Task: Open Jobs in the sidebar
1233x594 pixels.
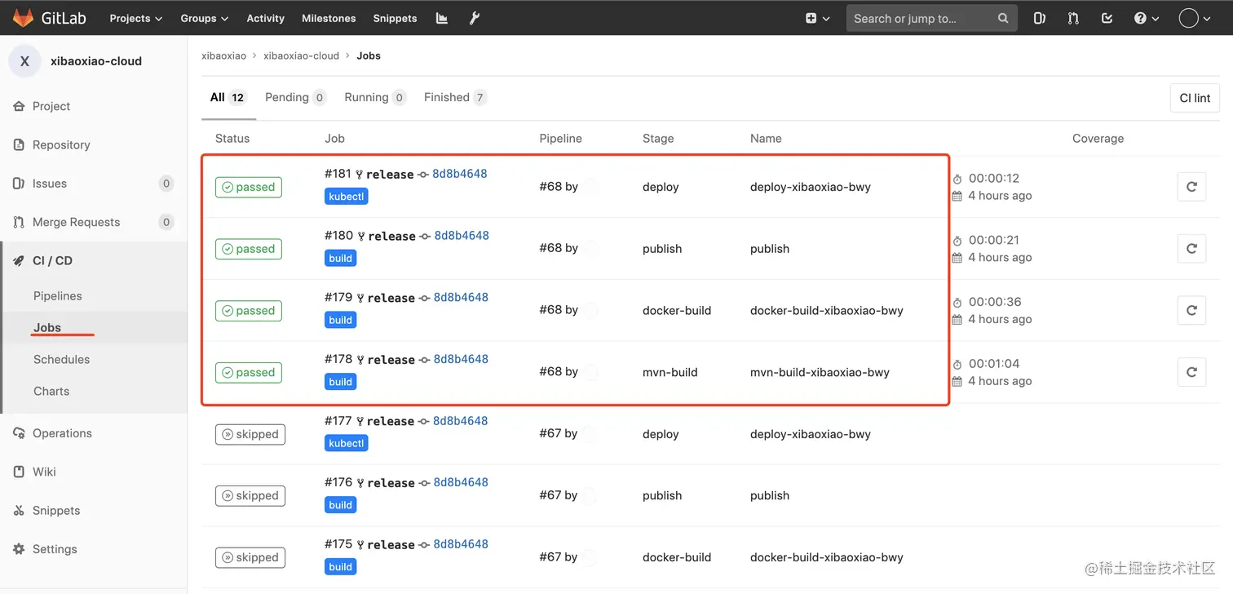Action: (x=47, y=327)
